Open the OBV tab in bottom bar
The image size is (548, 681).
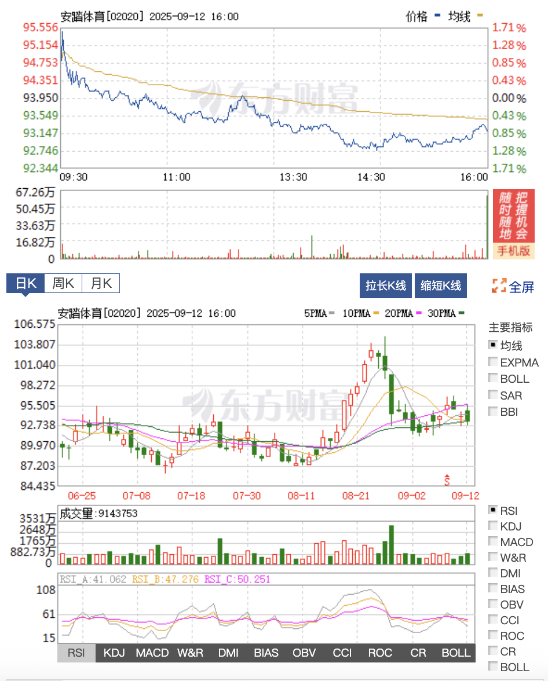click(x=304, y=653)
